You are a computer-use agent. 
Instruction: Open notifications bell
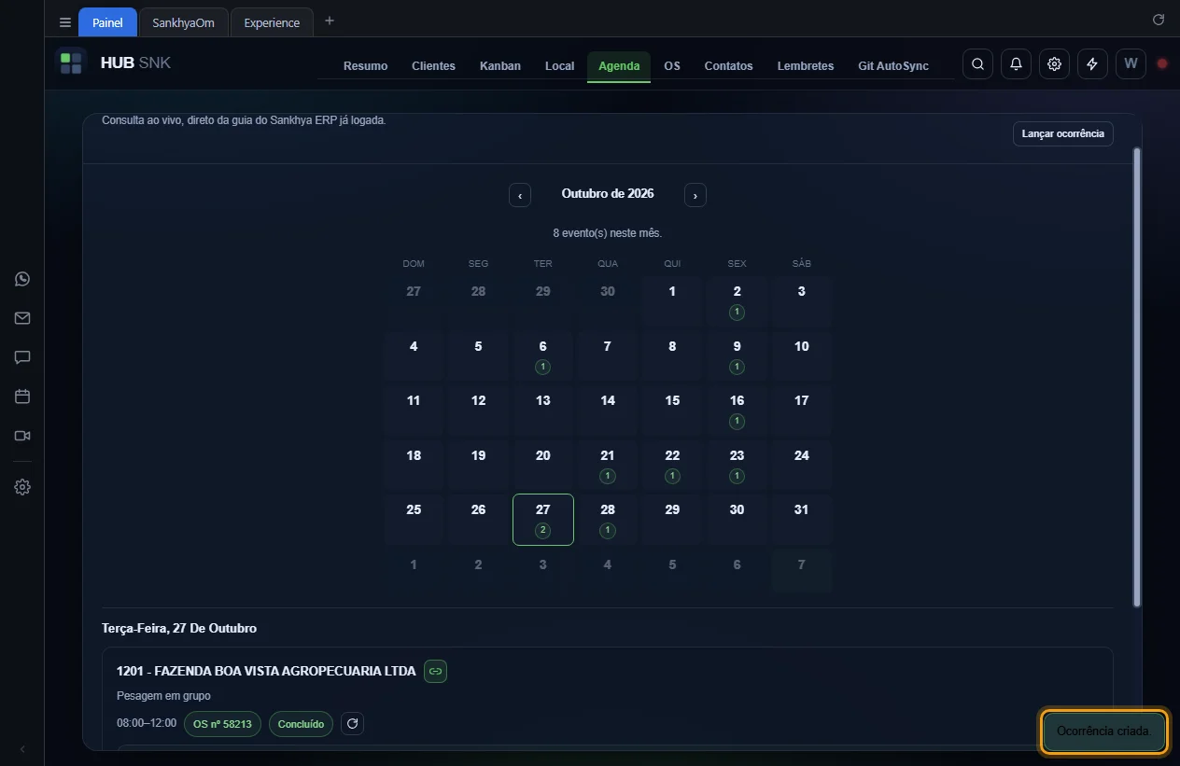(x=1016, y=64)
